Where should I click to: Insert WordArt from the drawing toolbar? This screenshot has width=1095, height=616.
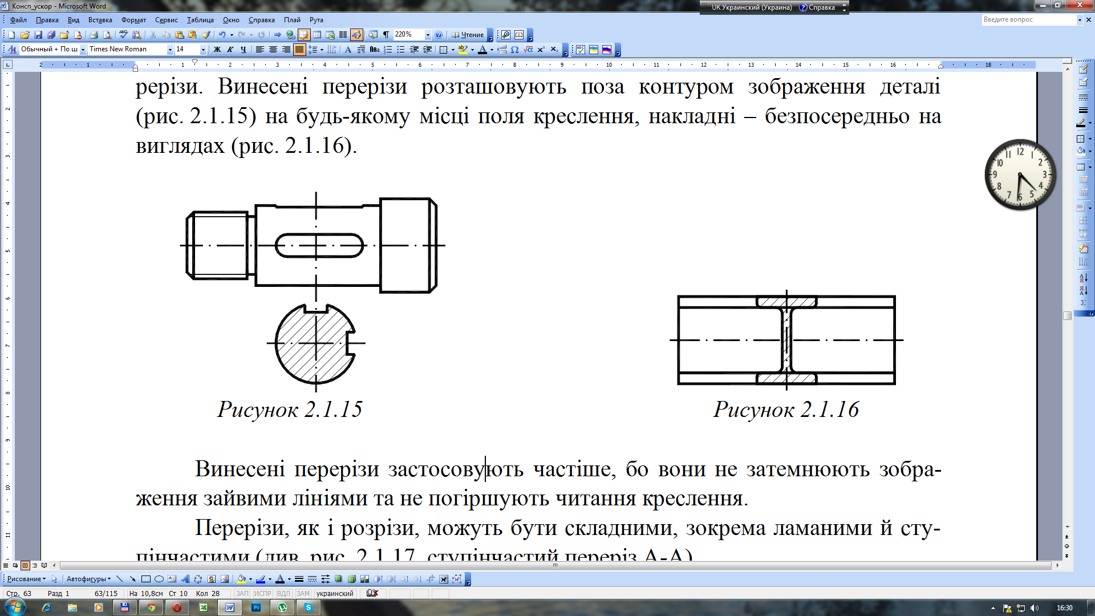[185, 579]
